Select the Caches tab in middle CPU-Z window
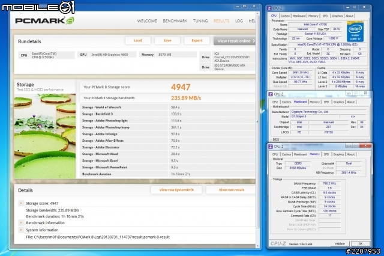 click(x=286, y=102)
